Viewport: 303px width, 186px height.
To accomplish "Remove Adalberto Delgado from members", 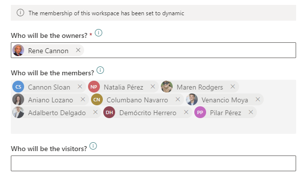I will [95, 112].
